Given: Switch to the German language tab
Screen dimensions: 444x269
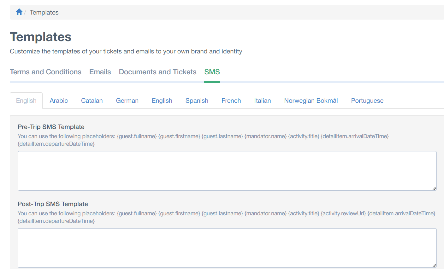Looking at the screenshot, I should click(x=127, y=101).
